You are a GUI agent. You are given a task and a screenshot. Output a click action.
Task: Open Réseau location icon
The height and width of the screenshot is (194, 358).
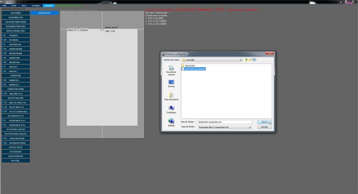click(171, 122)
